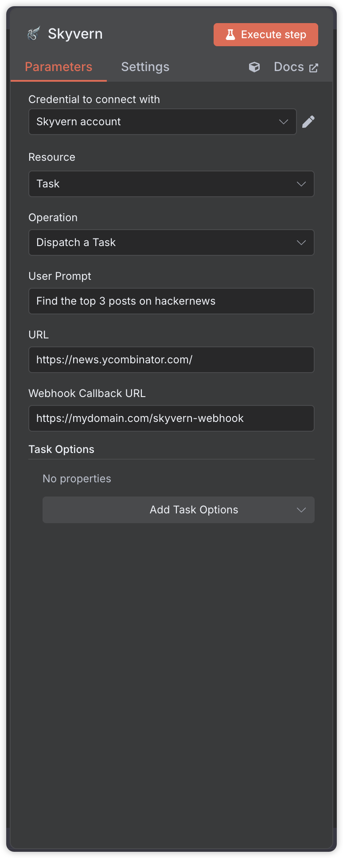Image resolution: width=343 pixels, height=858 pixels.
Task: Click the external link arrow icon after Docs
Action: coord(314,68)
